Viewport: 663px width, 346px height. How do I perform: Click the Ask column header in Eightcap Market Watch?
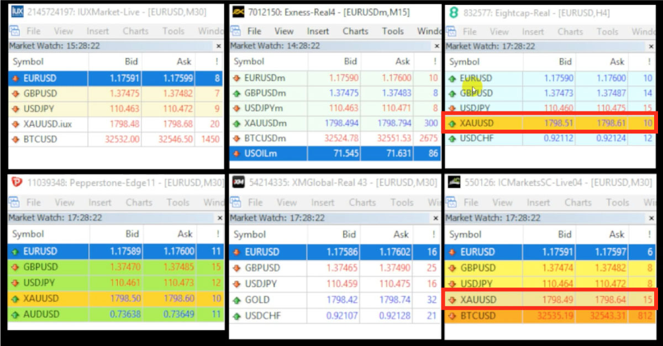click(x=617, y=62)
